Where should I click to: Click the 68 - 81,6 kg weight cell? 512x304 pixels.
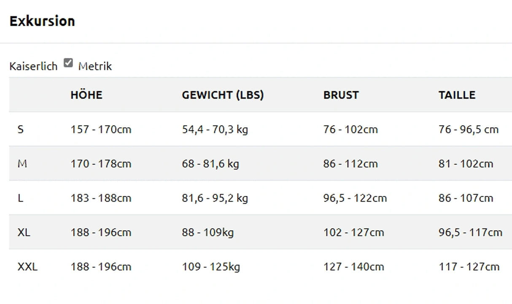210,164
